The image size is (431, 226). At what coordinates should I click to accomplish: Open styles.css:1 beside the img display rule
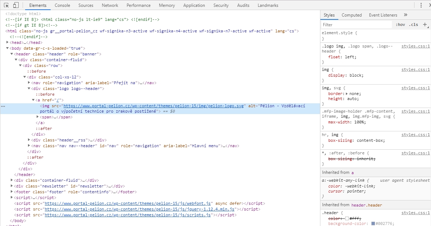point(416,69)
